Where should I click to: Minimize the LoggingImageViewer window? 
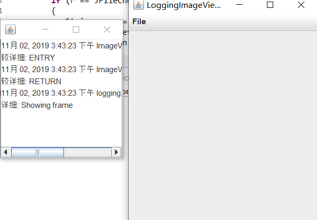(x=239, y=5)
